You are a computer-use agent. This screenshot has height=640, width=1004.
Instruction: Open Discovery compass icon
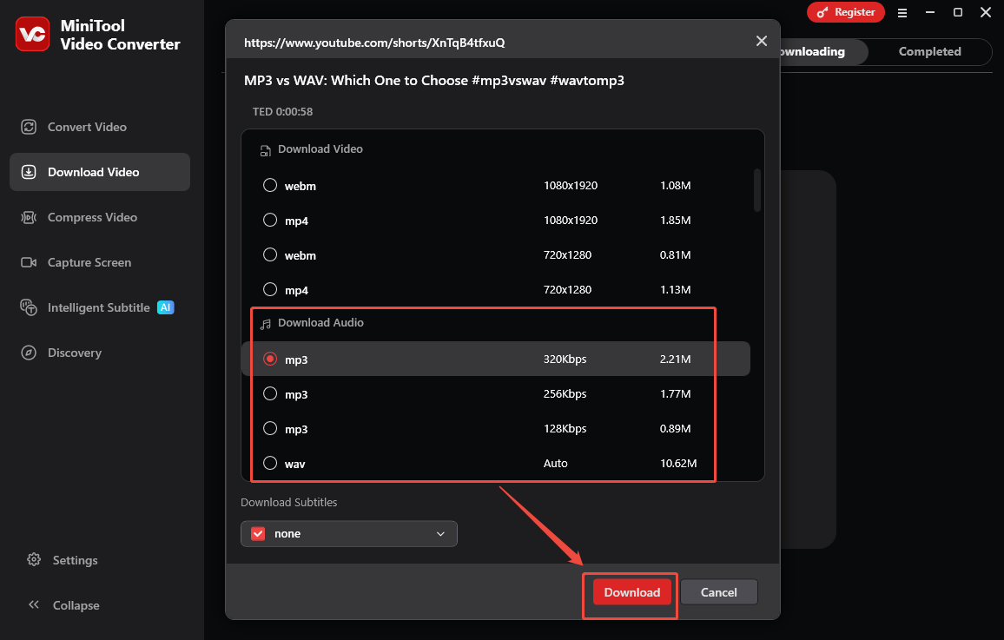click(x=29, y=353)
